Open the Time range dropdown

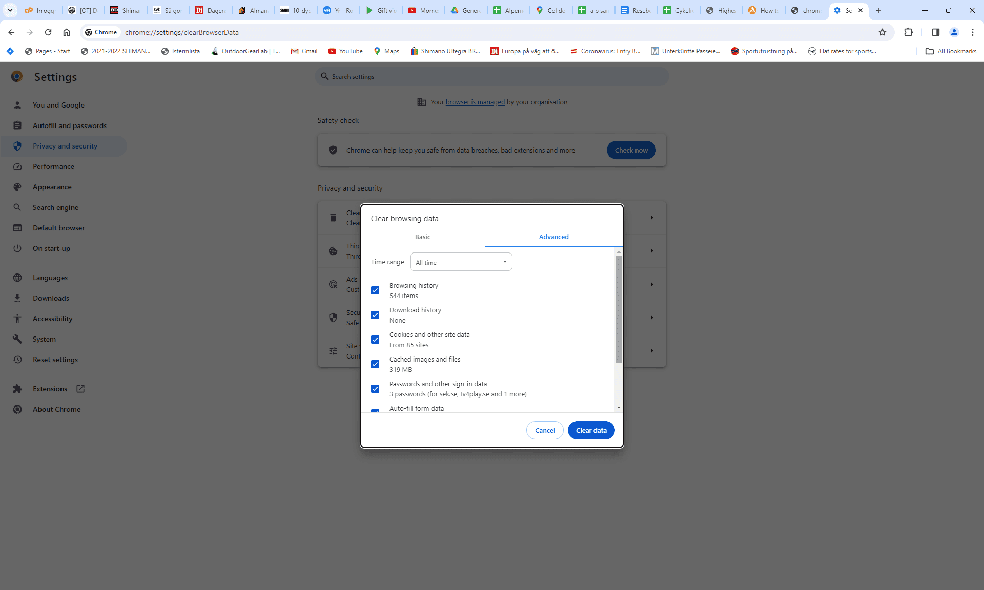[461, 262]
